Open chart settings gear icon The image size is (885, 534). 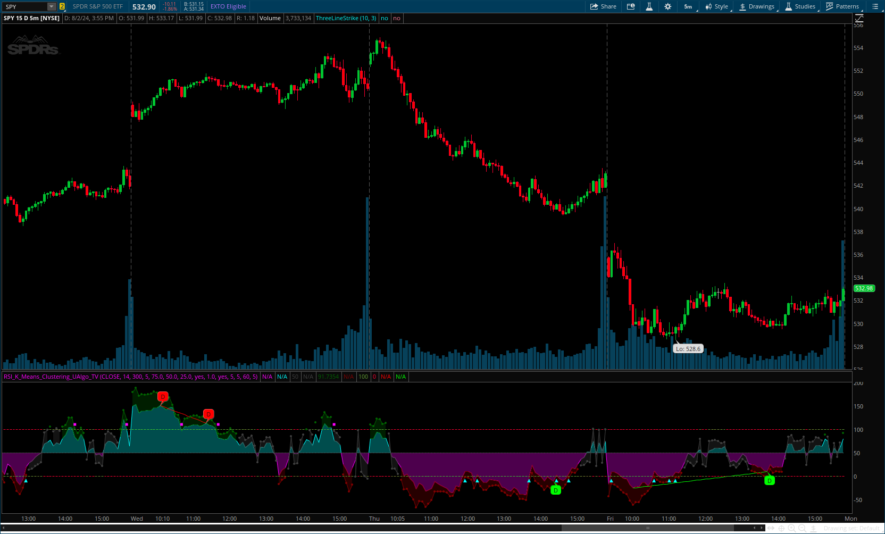[668, 6]
